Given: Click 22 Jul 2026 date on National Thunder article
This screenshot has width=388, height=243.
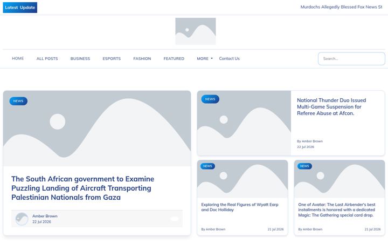Looking at the screenshot, I should [306, 147].
